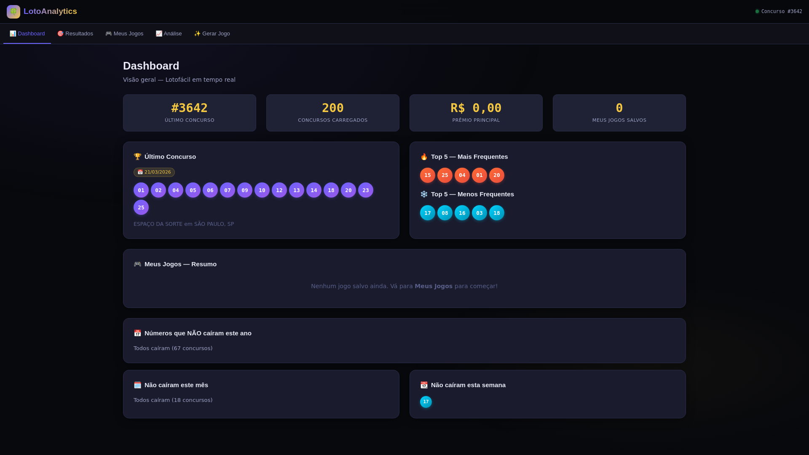
Task: Click the LotoAnalytics clover logo icon
Action: [13, 12]
